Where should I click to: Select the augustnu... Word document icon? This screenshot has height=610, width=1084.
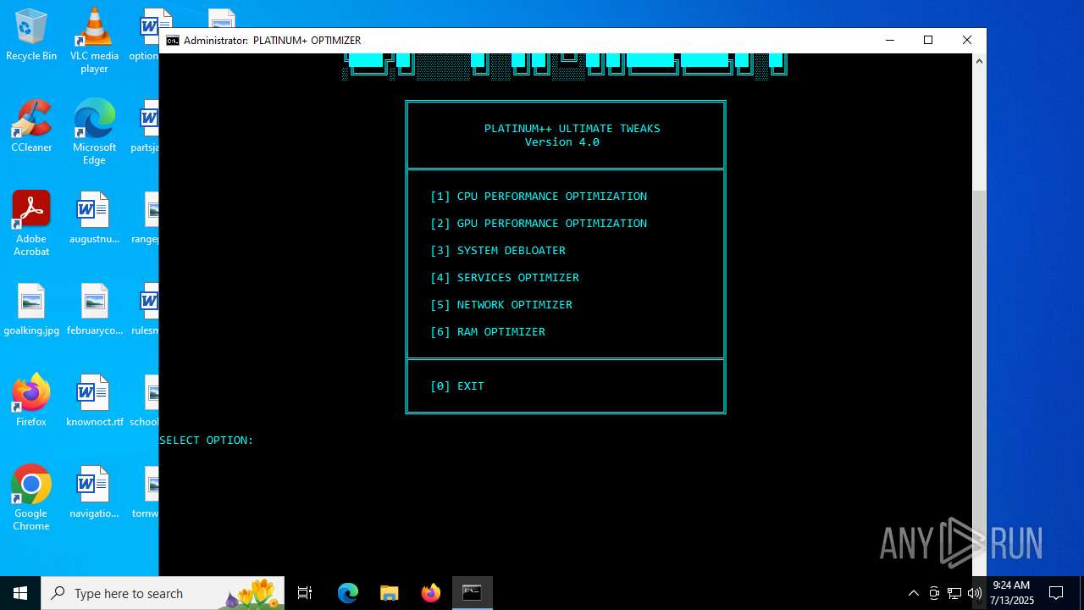(94, 218)
